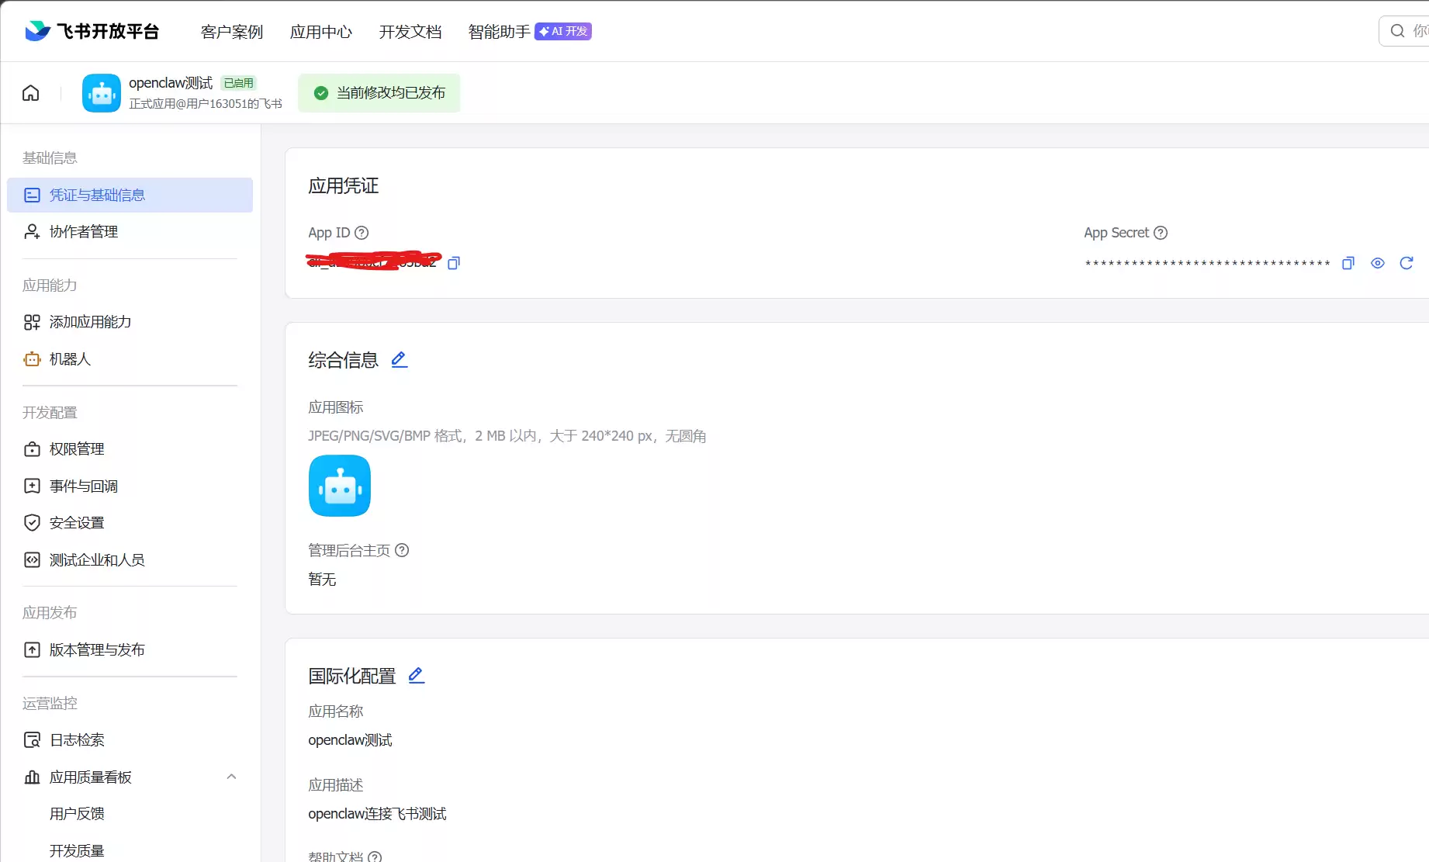Select 机器人 in sidebar
The height and width of the screenshot is (862, 1429).
coord(70,359)
